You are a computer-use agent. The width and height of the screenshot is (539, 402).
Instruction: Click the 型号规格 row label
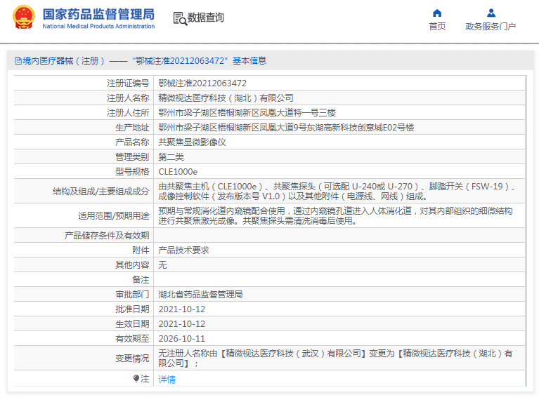[x=132, y=172]
